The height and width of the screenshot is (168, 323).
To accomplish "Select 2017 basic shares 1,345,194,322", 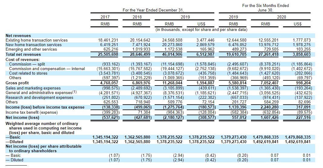I will (105, 137).
